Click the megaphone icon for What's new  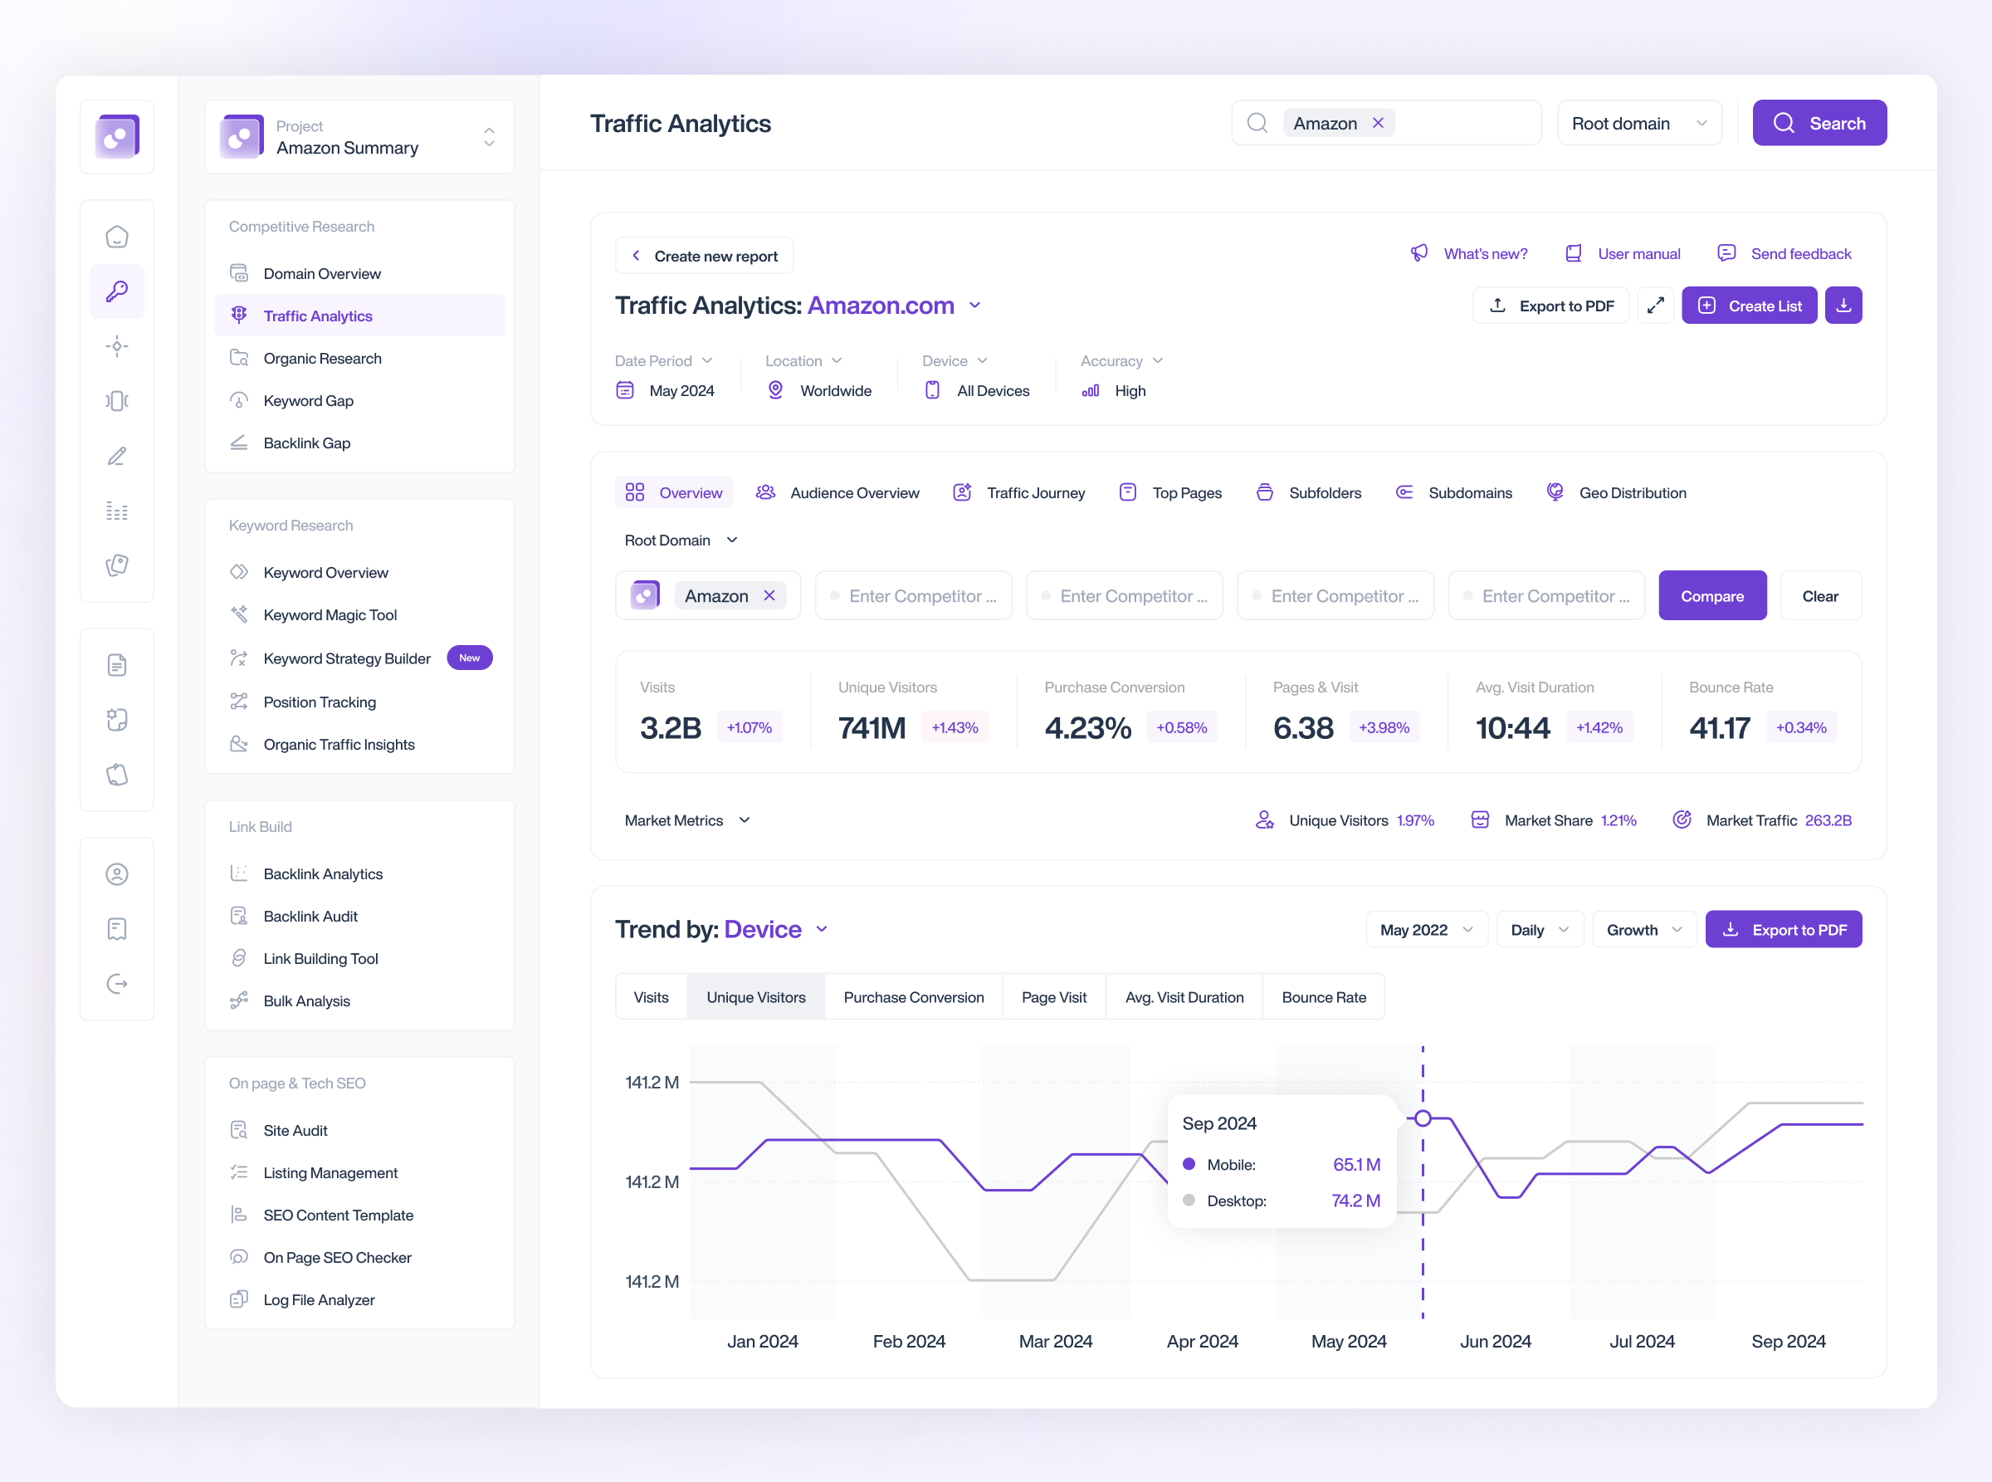click(x=1419, y=254)
